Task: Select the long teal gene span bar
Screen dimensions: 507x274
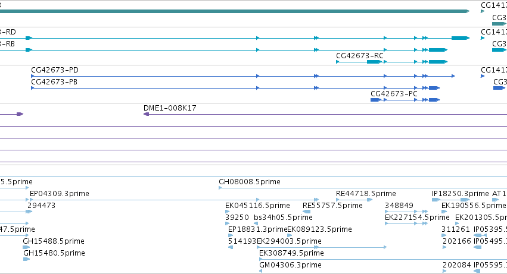Action: (x=235, y=11)
